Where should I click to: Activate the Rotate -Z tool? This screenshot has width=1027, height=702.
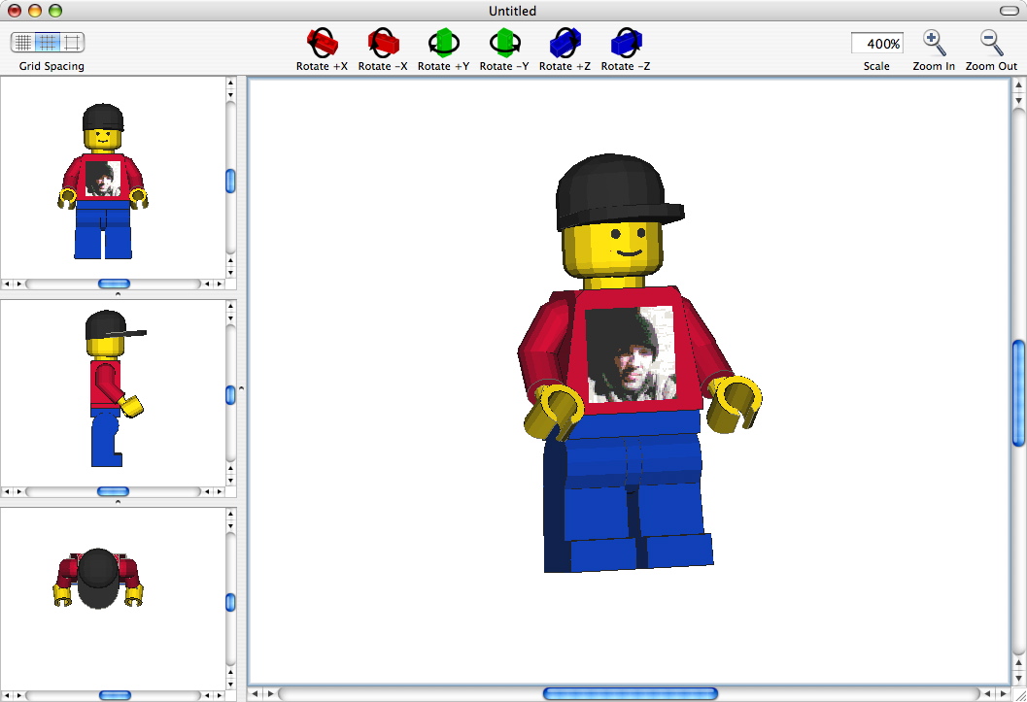pyautogui.click(x=625, y=41)
